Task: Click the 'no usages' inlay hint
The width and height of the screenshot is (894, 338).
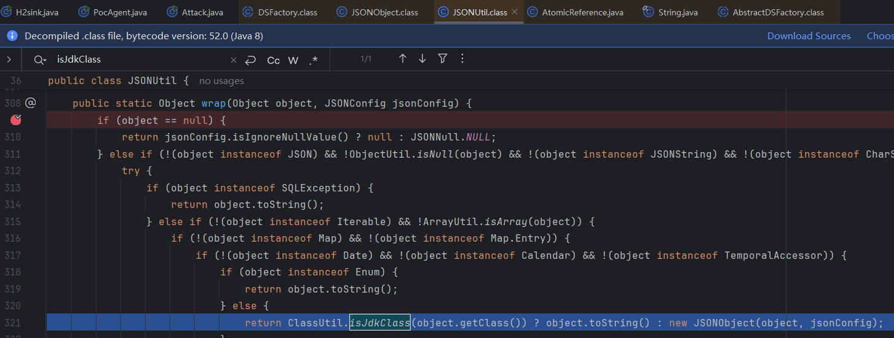Action: tap(221, 81)
